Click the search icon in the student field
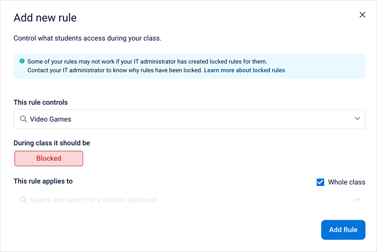This screenshot has height=252, width=377. pos(23,200)
